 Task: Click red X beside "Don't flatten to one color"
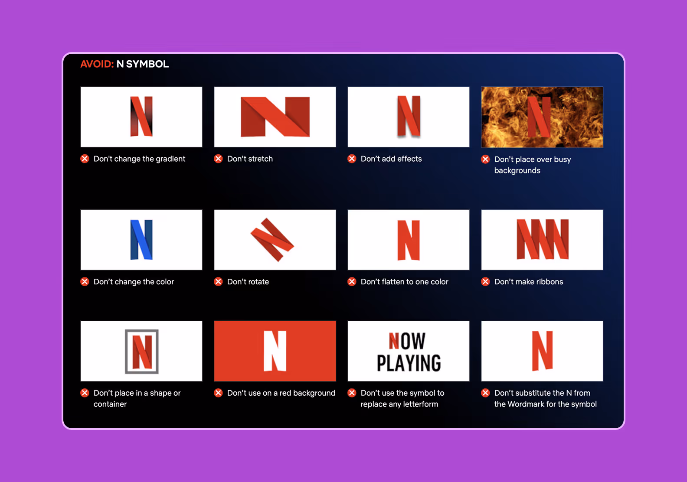pos(352,282)
